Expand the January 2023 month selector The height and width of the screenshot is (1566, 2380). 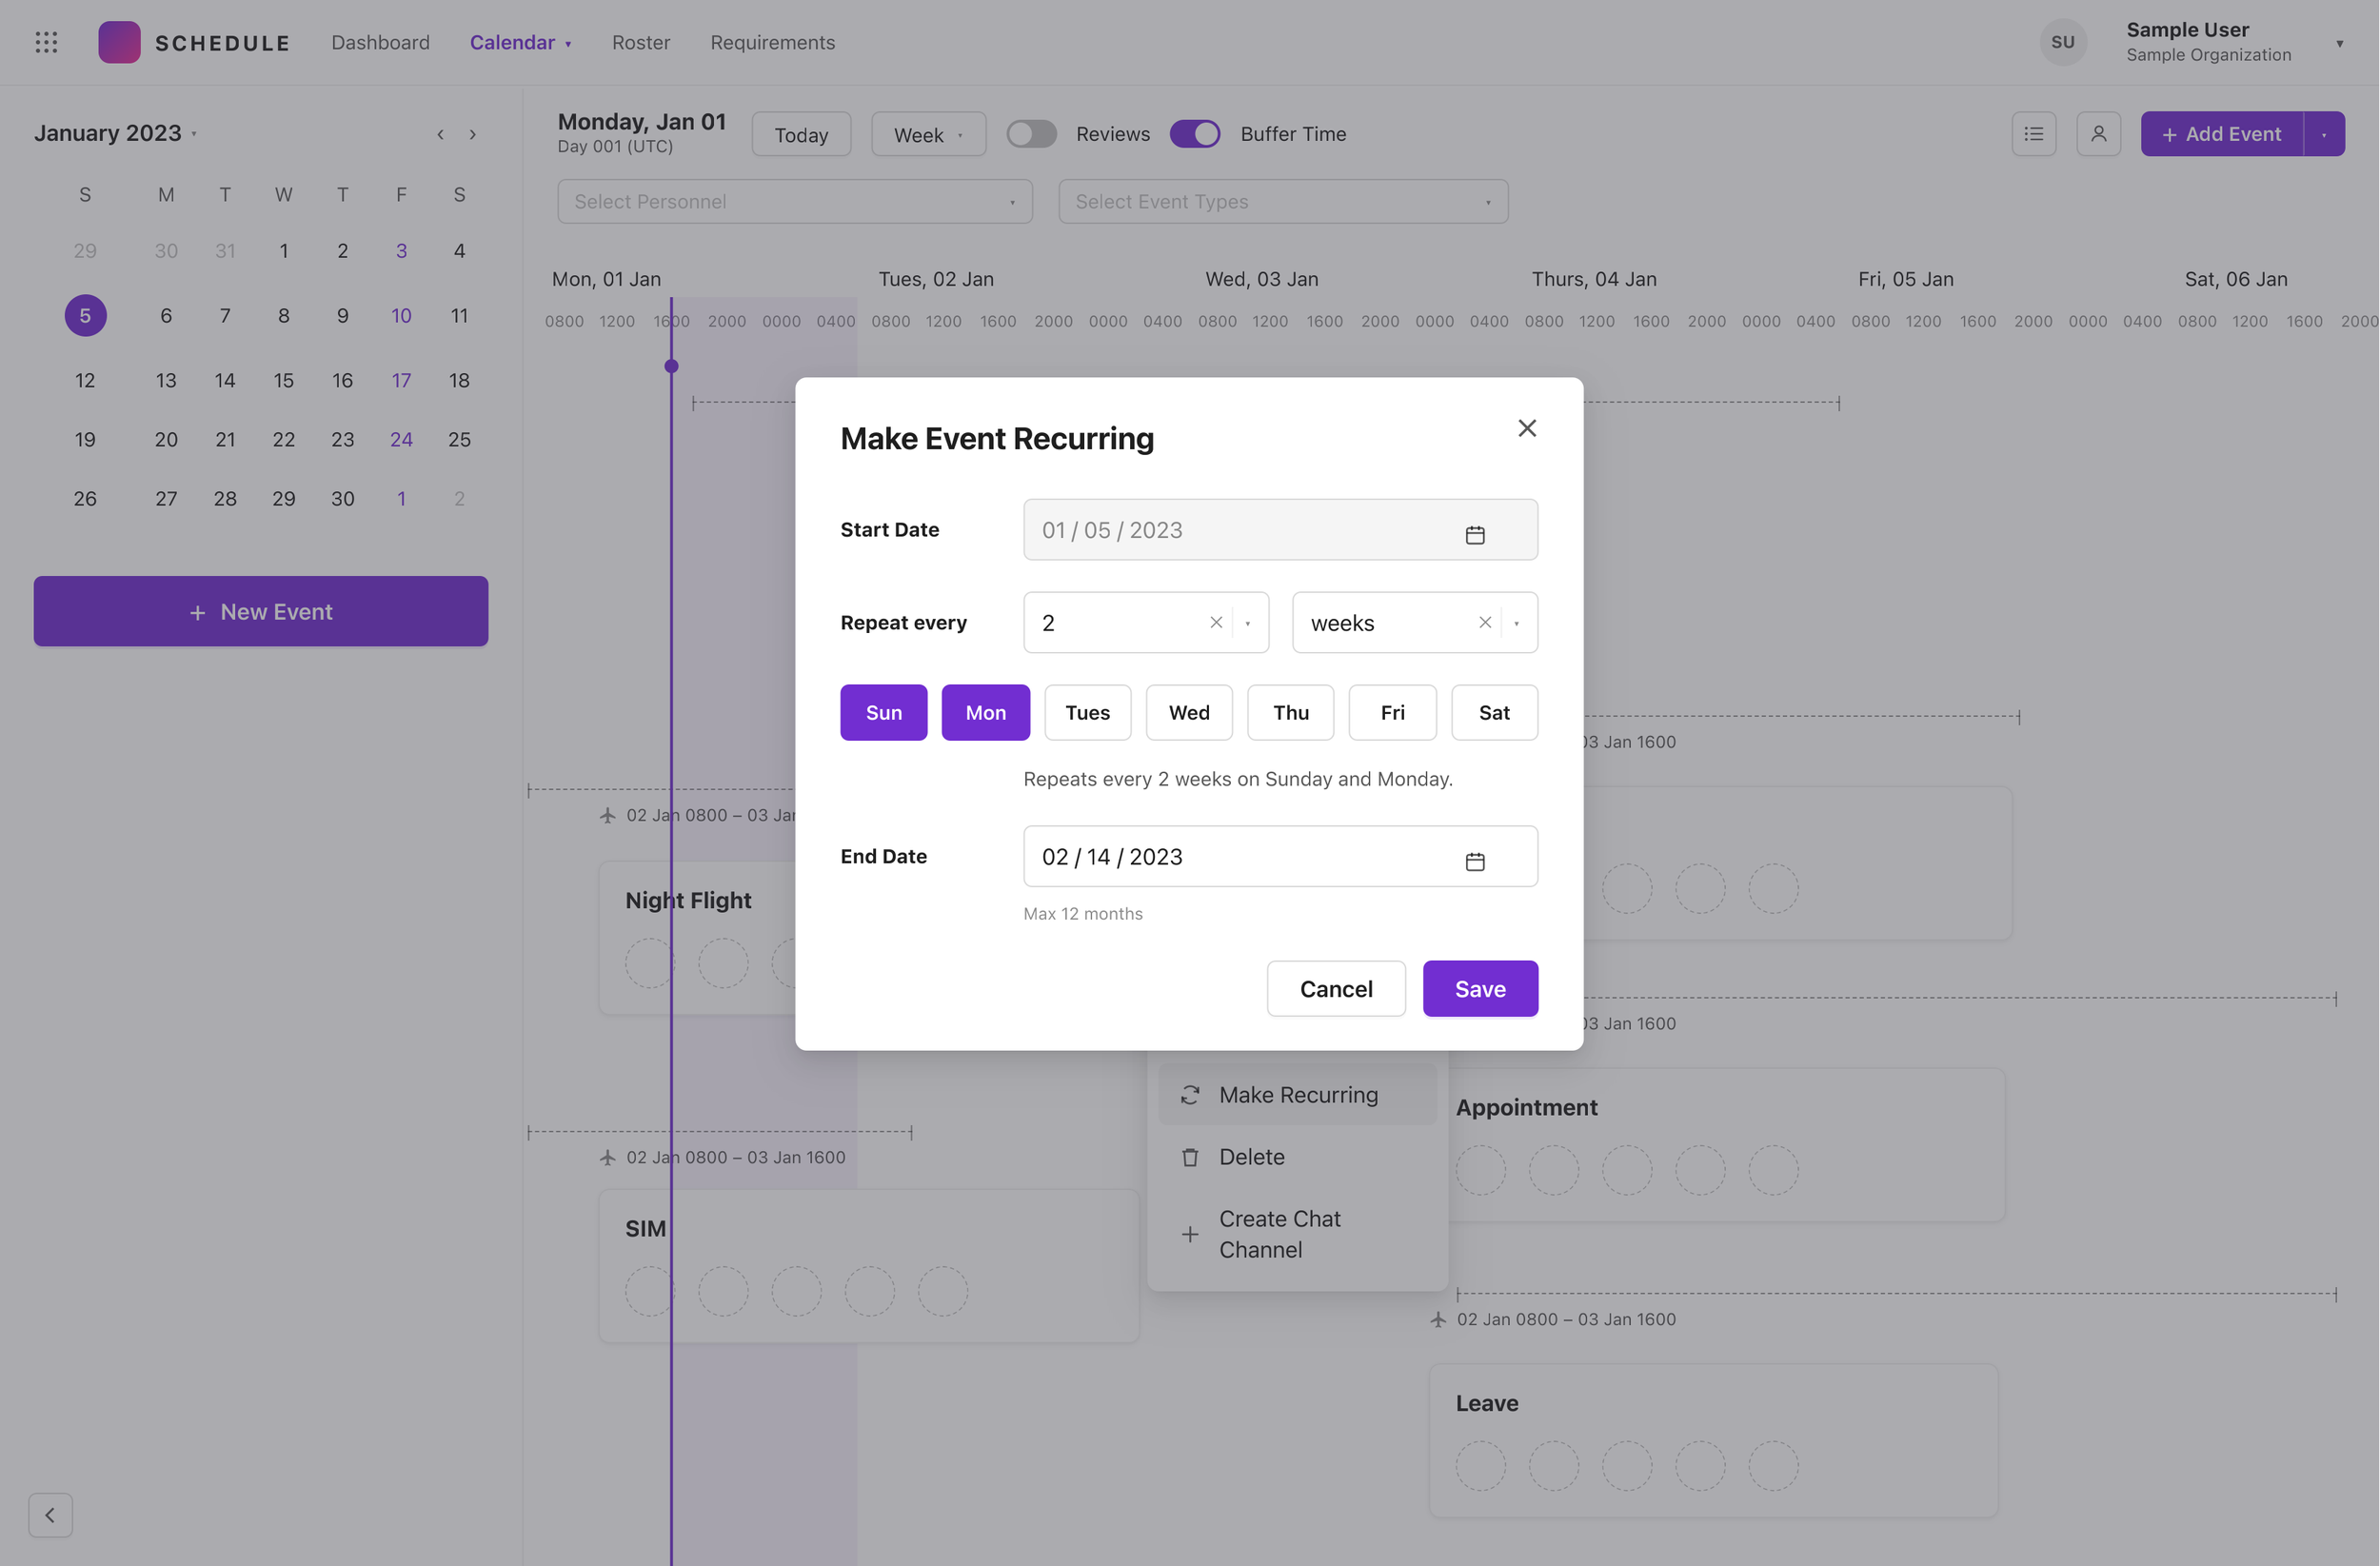pos(115,133)
